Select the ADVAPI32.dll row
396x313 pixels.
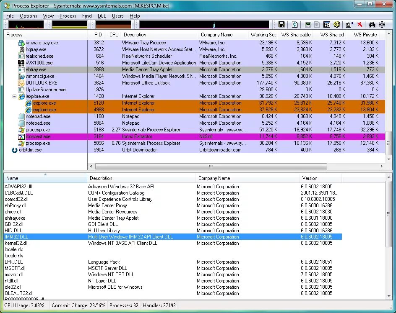(173, 187)
